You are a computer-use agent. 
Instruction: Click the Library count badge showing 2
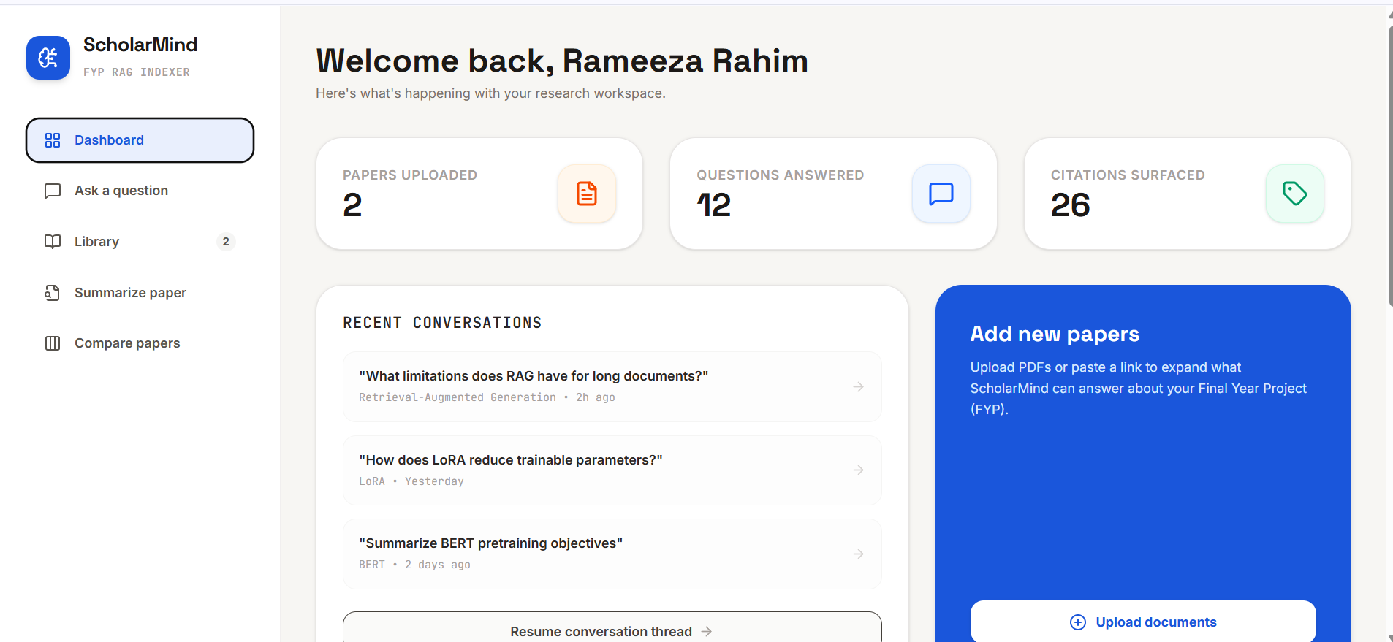tap(226, 242)
